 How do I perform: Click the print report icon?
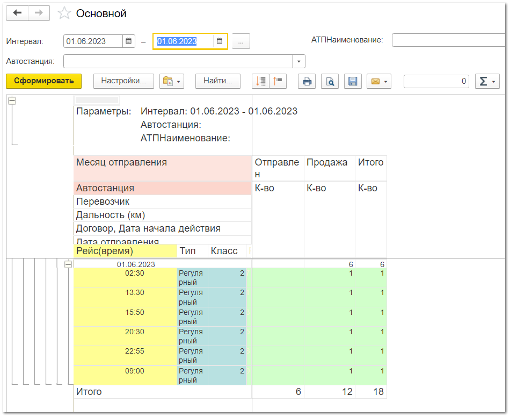[307, 81]
